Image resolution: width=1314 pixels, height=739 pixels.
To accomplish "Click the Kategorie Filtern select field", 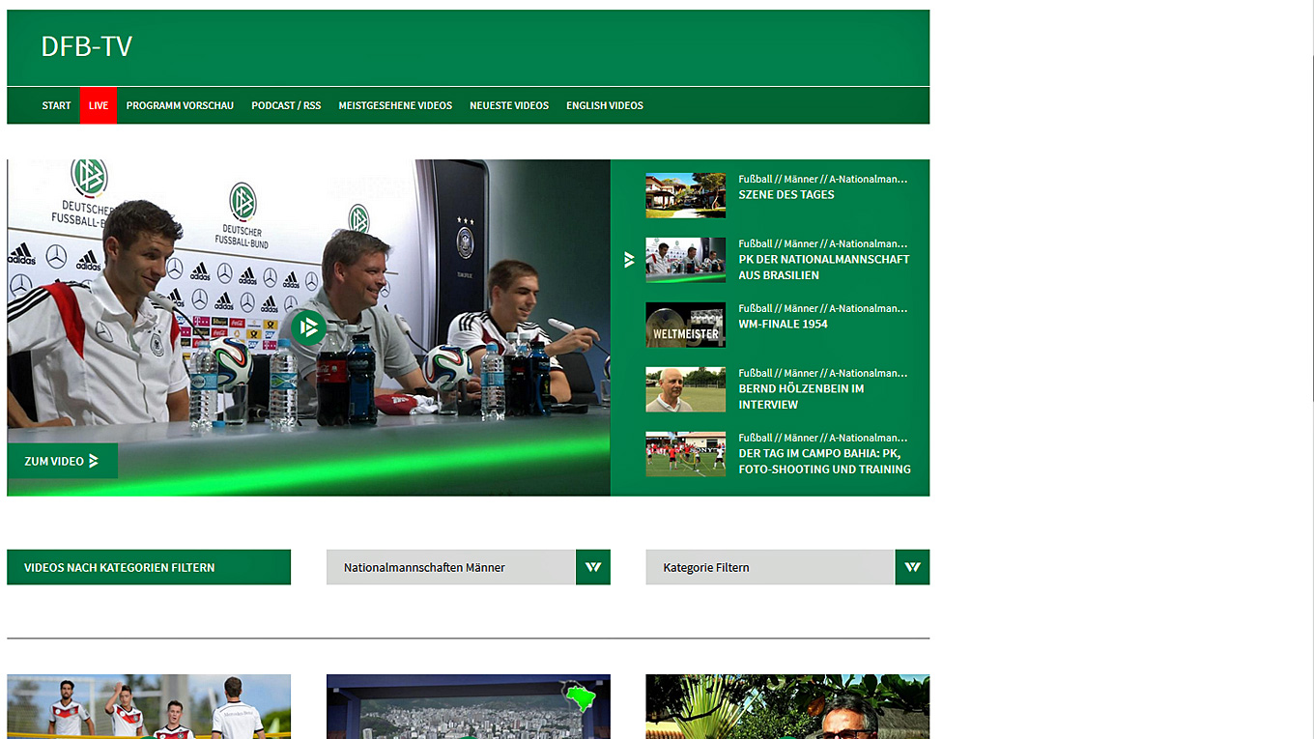I will pyautogui.click(x=769, y=567).
